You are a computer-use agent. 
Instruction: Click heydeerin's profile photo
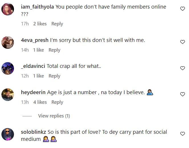click(8, 95)
